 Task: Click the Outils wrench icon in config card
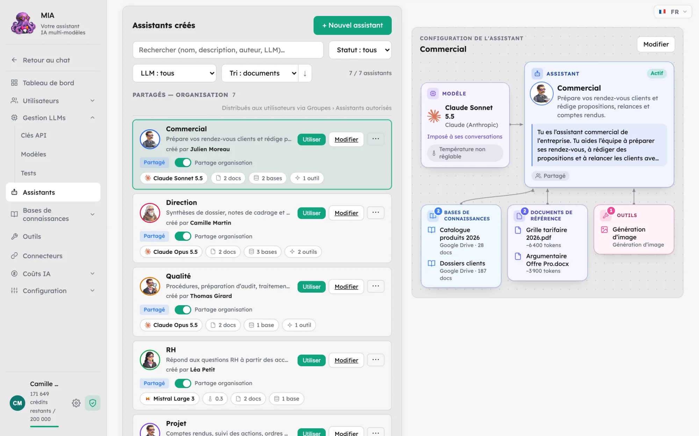[x=606, y=215]
